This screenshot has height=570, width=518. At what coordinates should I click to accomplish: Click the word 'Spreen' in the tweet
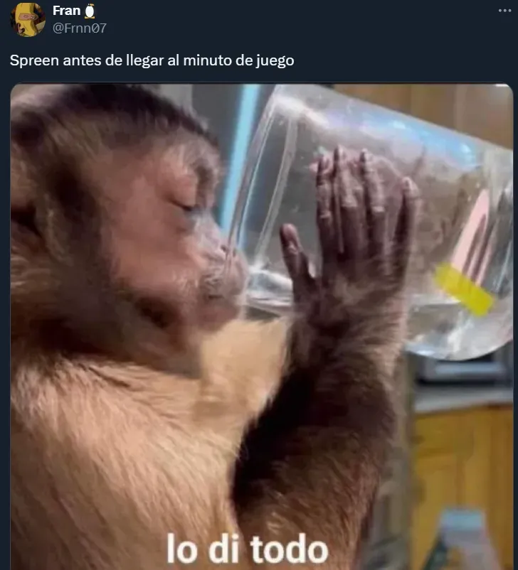(34, 60)
